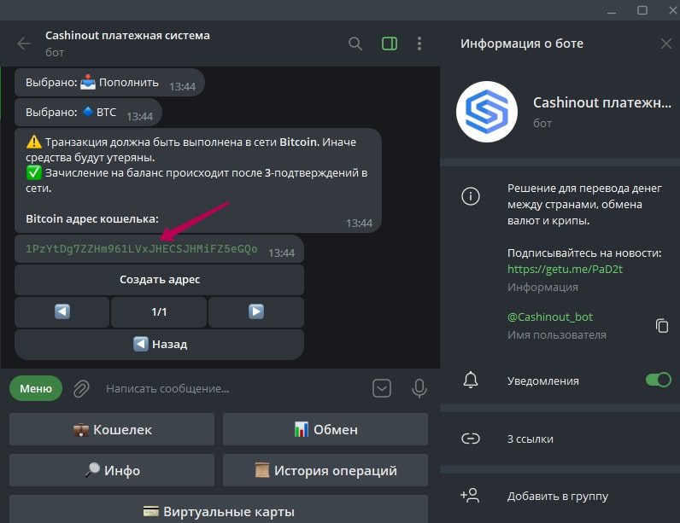This screenshot has height=523, width=680.
Task: Click the Bitcoin network warning message
Action: click(x=197, y=180)
